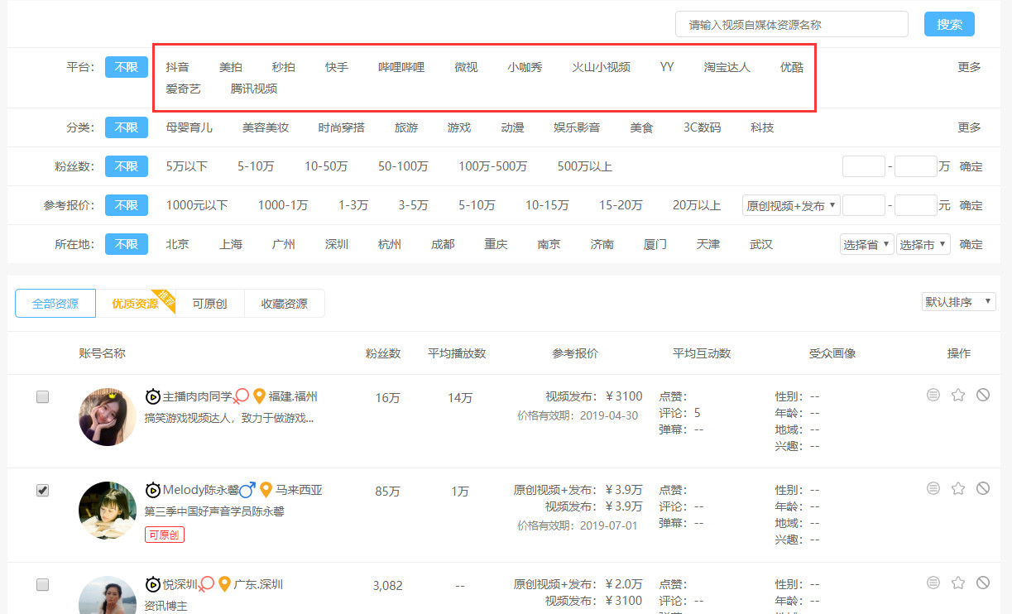Click the 搜索 search button
The height and width of the screenshot is (614, 1012).
(948, 24)
